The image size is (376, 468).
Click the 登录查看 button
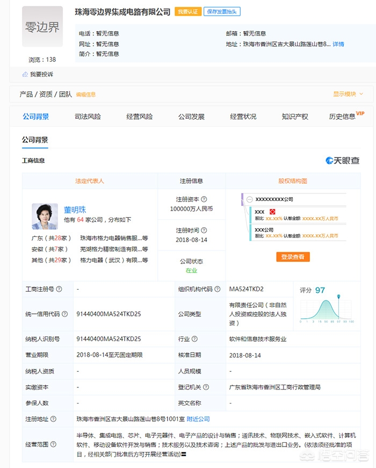pyautogui.click(x=293, y=257)
